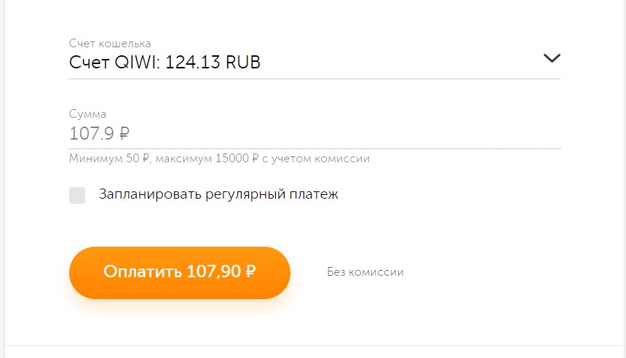
Task: Expand the wallet account chevron arrow
Action: click(552, 58)
